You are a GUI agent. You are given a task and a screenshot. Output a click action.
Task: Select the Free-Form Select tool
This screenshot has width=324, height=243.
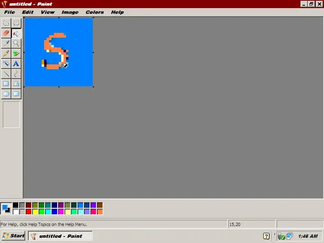6,23
